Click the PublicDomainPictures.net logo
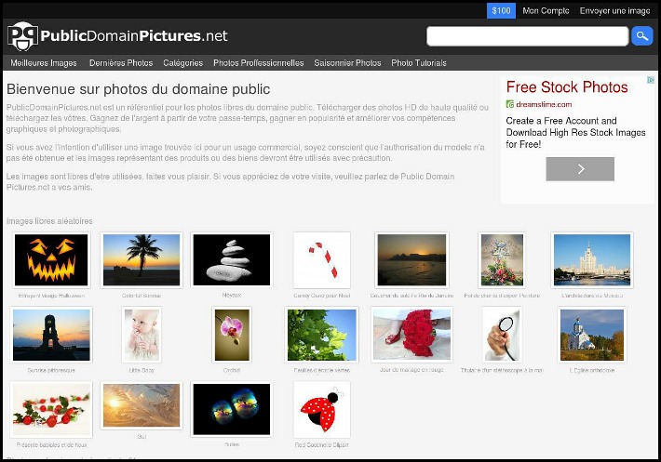Viewport: 661px width, 462px height. coord(118,36)
